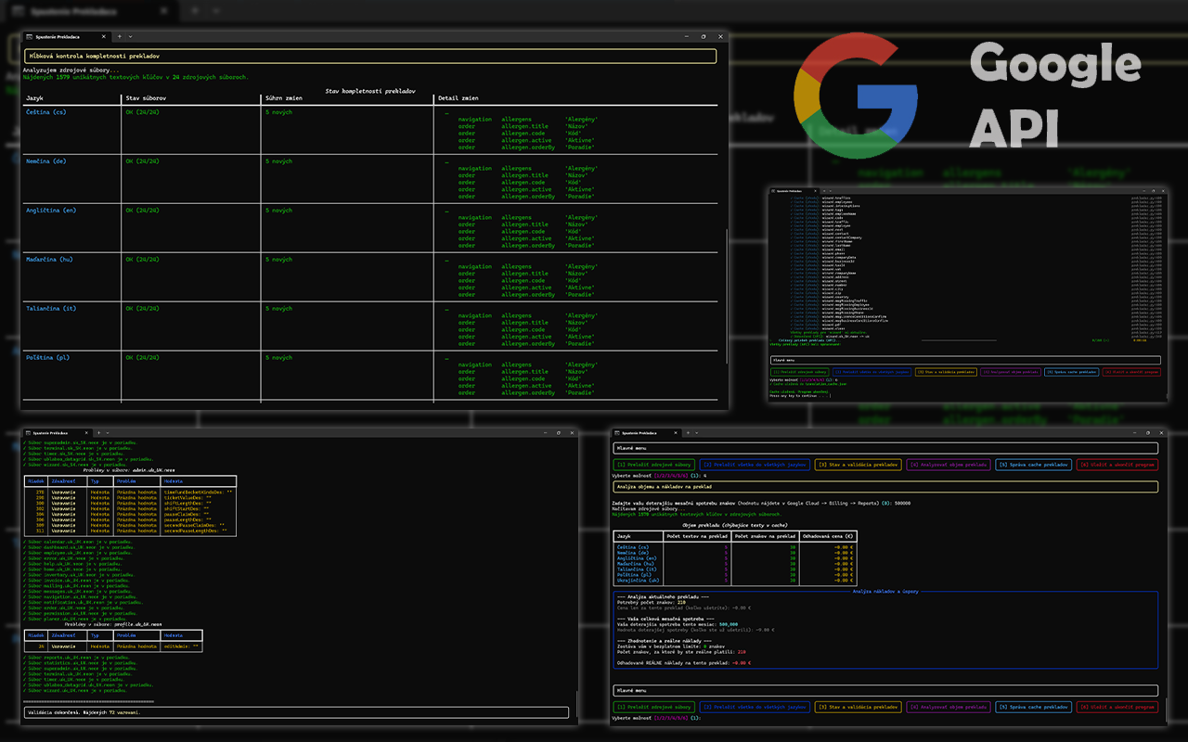Image resolution: width=1188 pixels, height=742 pixels.
Task: Choose top-row '[1] Preložiť zdrojové súbory' in cost analysis window
Action: pos(654,465)
